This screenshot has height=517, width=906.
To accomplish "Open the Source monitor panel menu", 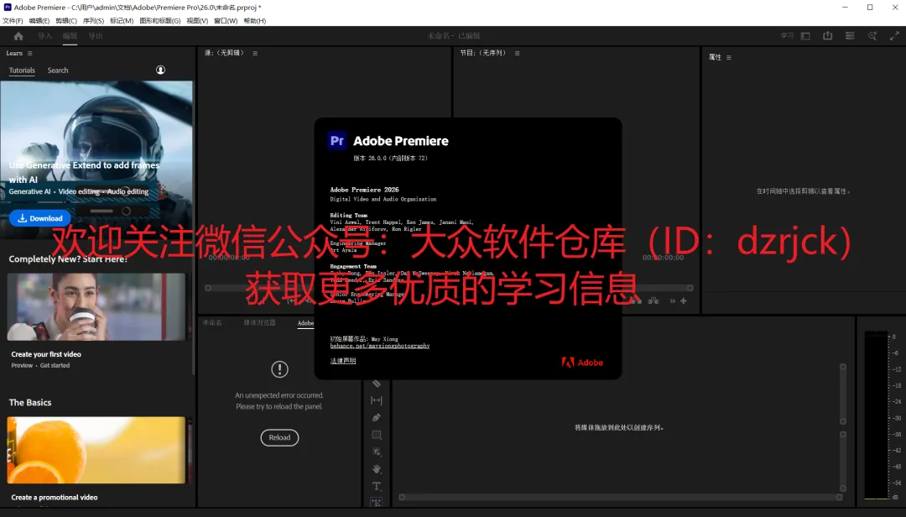I will tap(255, 53).
